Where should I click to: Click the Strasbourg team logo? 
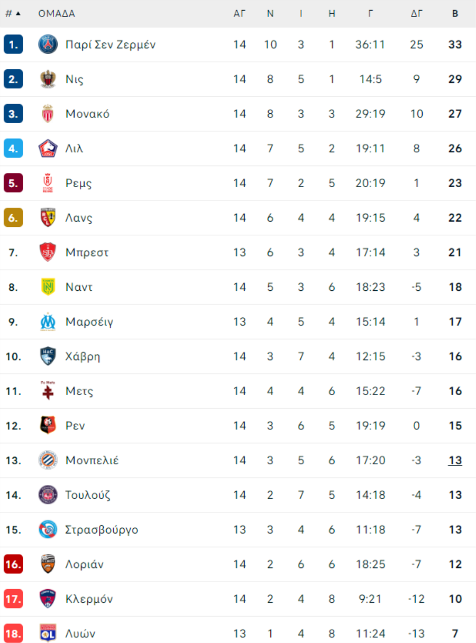pyautogui.click(x=48, y=530)
